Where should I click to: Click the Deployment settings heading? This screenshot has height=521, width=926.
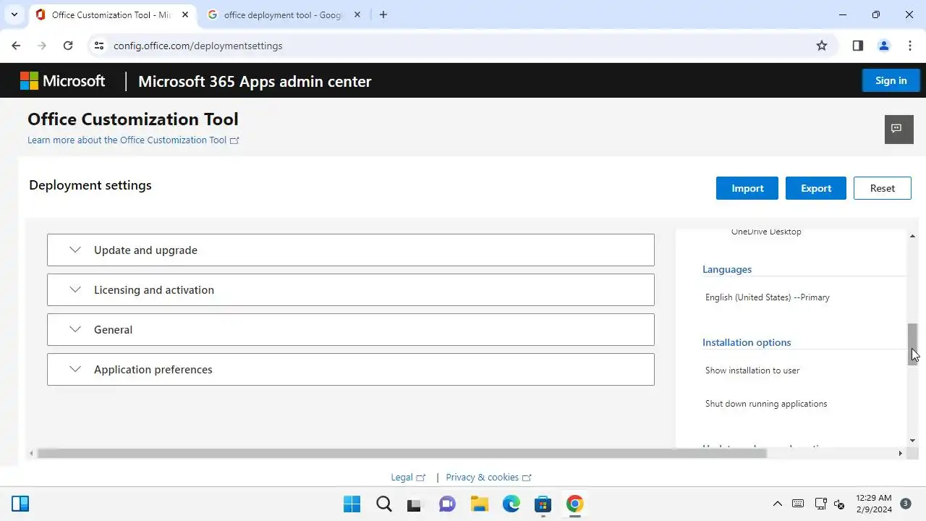tap(90, 185)
